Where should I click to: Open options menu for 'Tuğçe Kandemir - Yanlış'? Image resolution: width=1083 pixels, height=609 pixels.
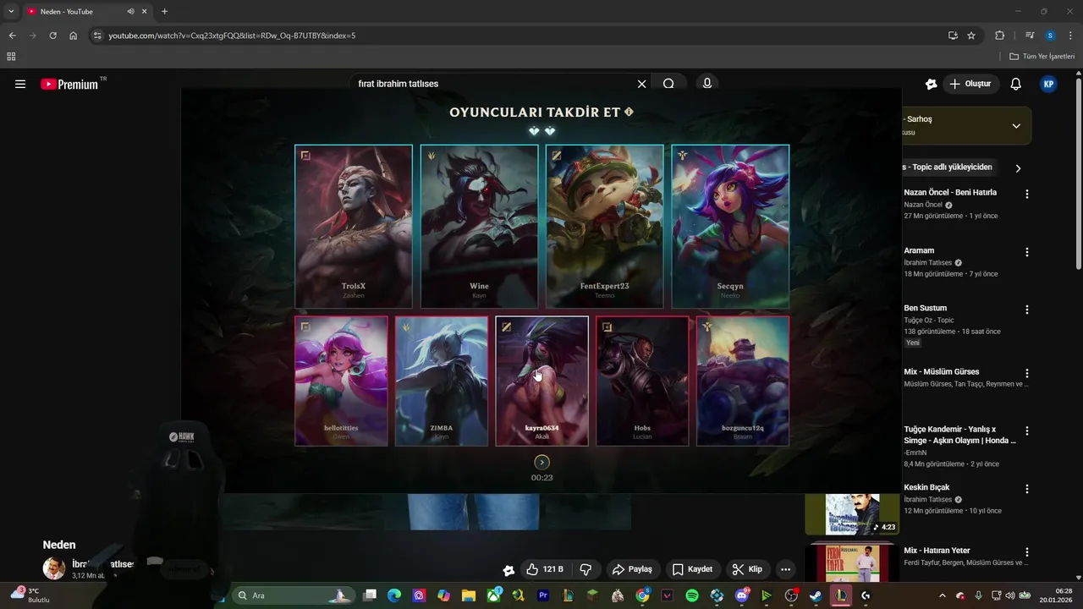[1027, 431]
